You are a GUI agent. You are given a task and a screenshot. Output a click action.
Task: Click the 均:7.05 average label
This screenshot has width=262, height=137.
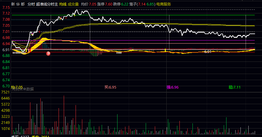tap(17, 87)
